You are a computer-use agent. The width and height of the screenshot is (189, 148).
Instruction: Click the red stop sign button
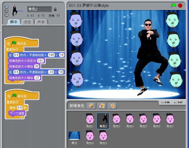pyautogui.click(x=180, y=5)
